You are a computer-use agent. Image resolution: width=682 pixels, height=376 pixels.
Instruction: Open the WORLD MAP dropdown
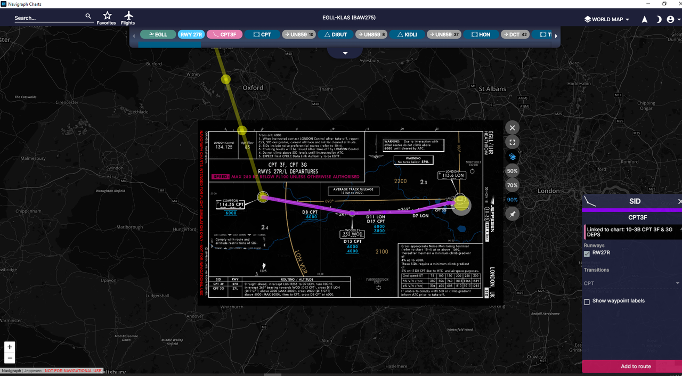click(607, 19)
